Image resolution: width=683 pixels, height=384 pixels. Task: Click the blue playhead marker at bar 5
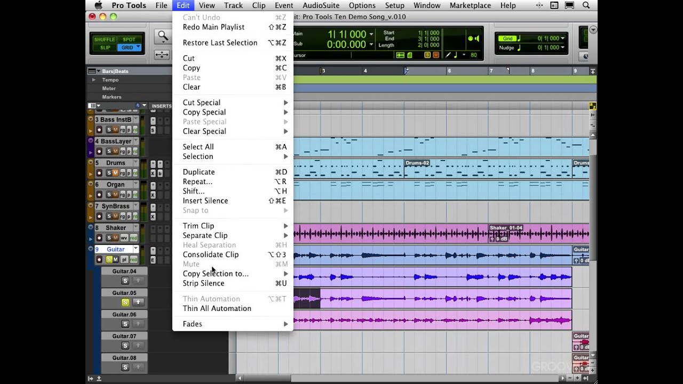click(406, 70)
